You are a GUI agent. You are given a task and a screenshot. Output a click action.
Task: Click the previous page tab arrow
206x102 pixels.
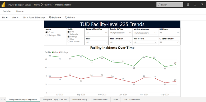click(1, 100)
